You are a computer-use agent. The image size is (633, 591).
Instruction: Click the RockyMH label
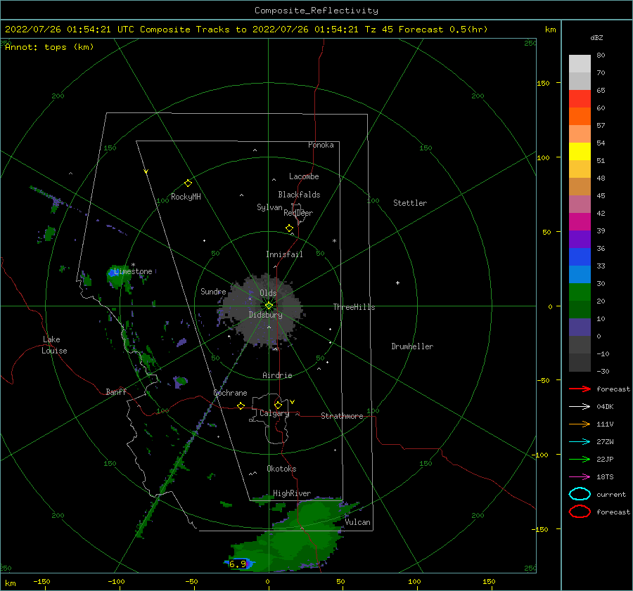186,197
